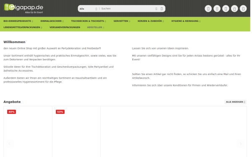
Task: Click paragraph starting 'Außerdem bieten wir Ihnen'
Action: pyautogui.click(x=55, y=80)
